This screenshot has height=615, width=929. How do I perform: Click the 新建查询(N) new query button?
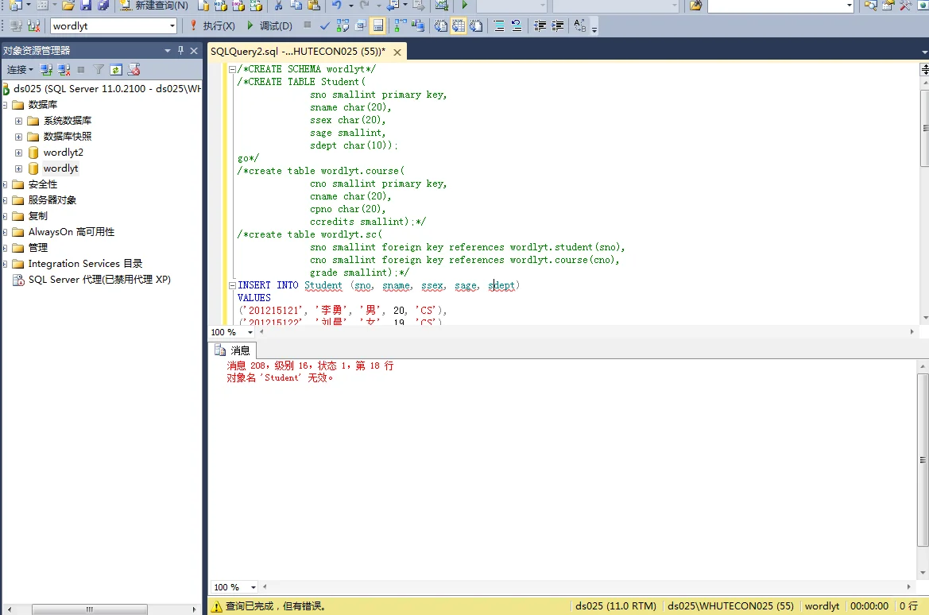pyautogui.click(x=154, y=6)
